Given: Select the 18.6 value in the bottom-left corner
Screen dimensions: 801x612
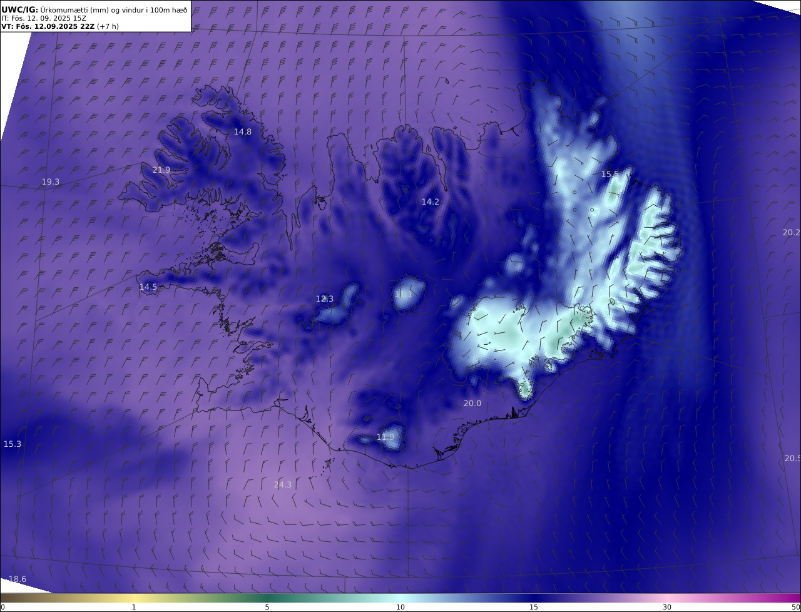Looking at the screenshot, I should [18, 579].
